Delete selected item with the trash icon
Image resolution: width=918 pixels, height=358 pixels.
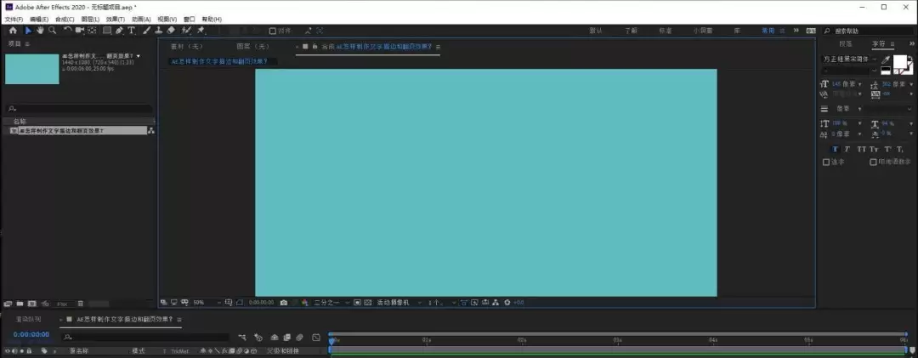click(81, 304)
